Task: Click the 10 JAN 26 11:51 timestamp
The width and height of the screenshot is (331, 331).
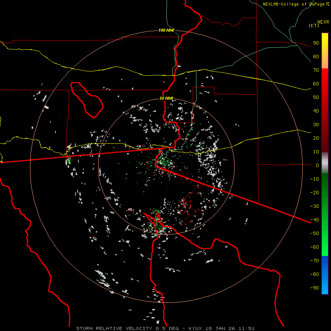Action: 229,328
